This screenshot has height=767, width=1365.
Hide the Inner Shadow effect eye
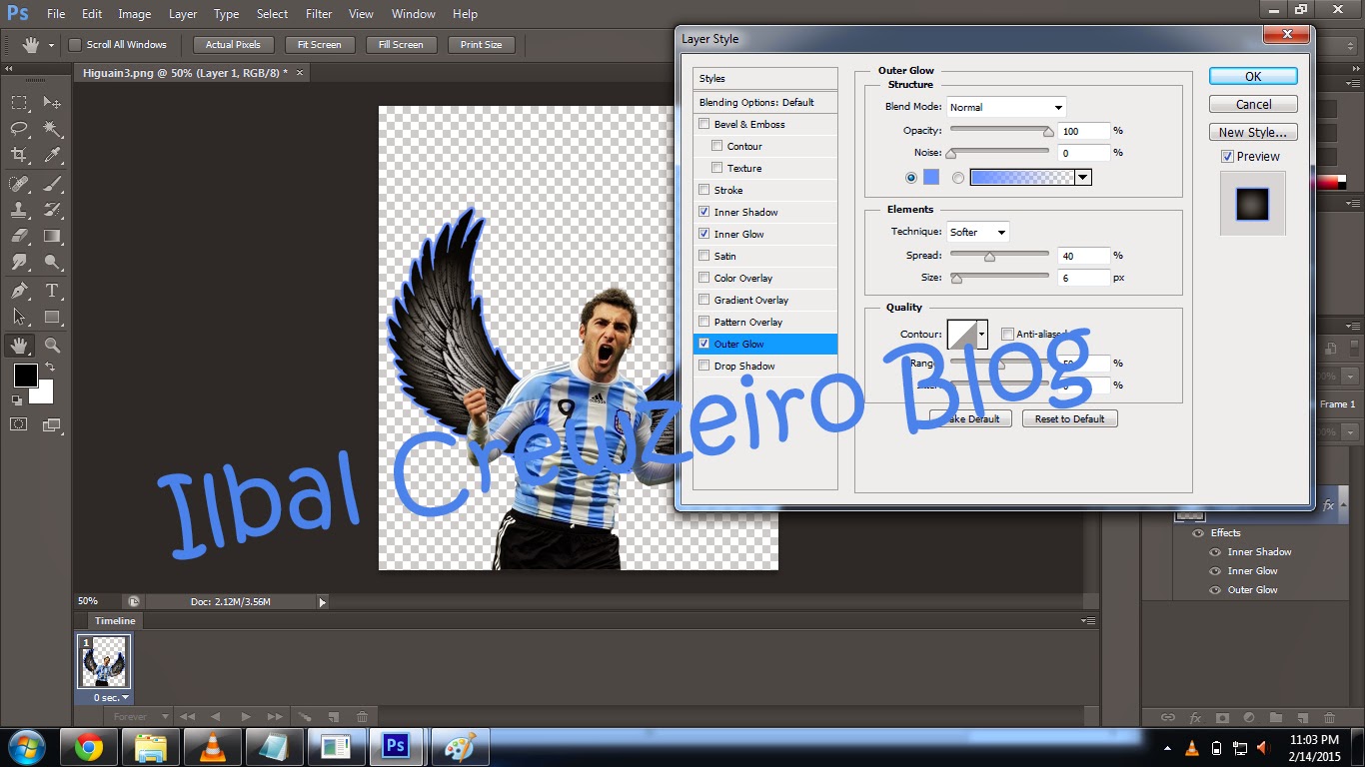click(x=1215, y=552)
